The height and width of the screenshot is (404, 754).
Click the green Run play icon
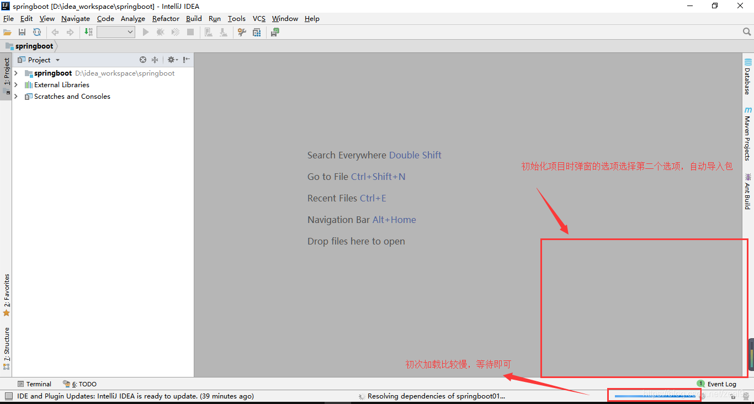point(146,32)
